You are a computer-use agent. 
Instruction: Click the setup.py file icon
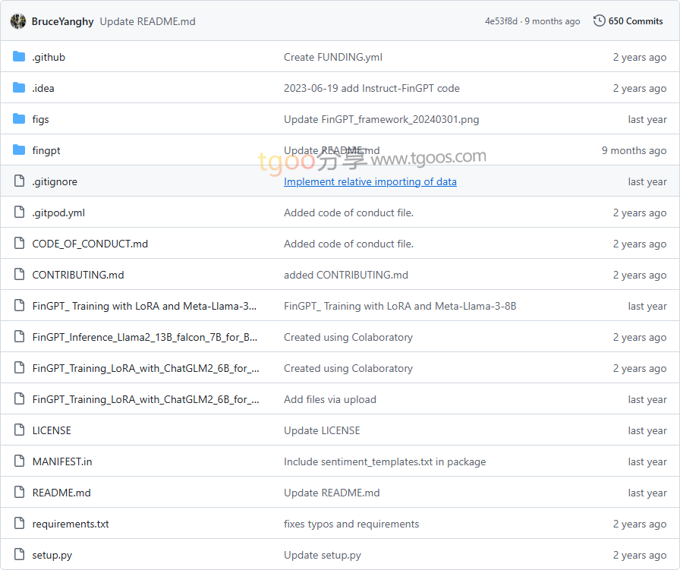click(20, 554)
